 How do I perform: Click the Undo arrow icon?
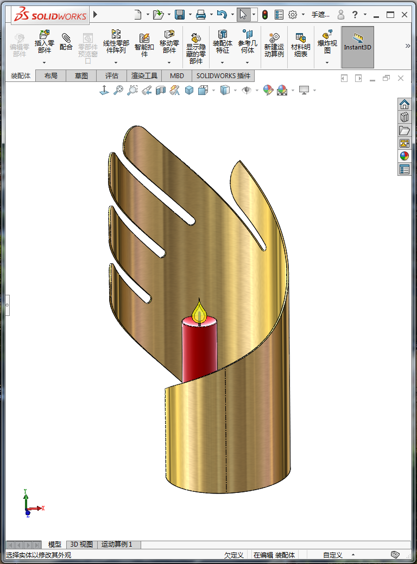(222, 15)
